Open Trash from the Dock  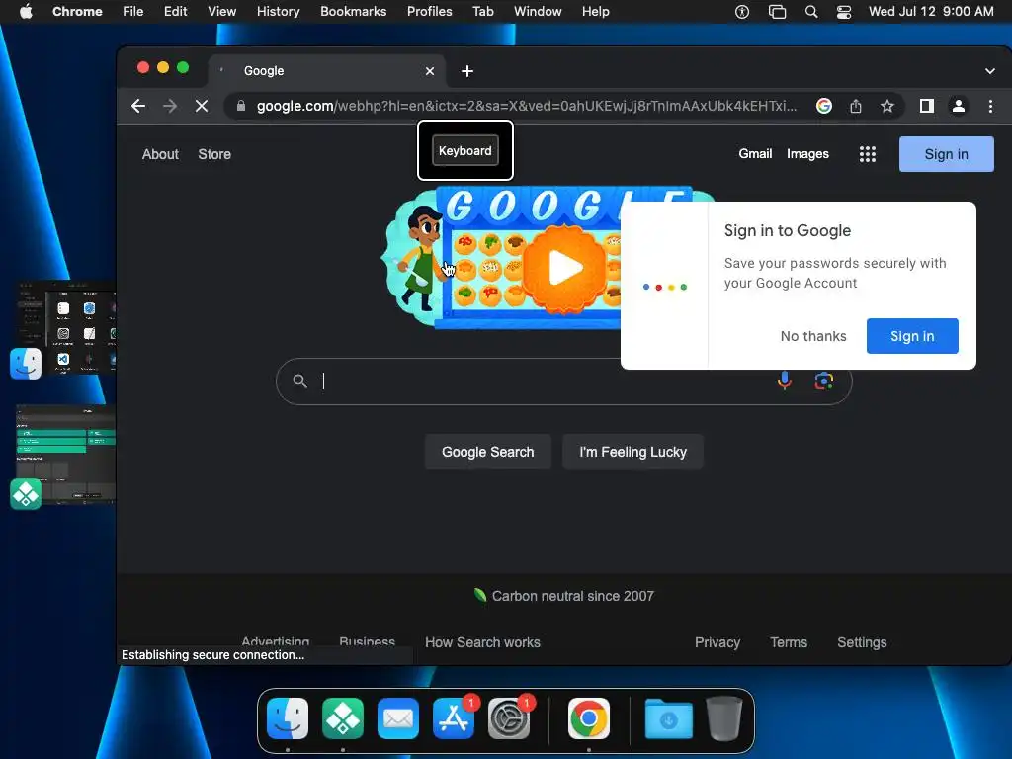coord(724,718)
